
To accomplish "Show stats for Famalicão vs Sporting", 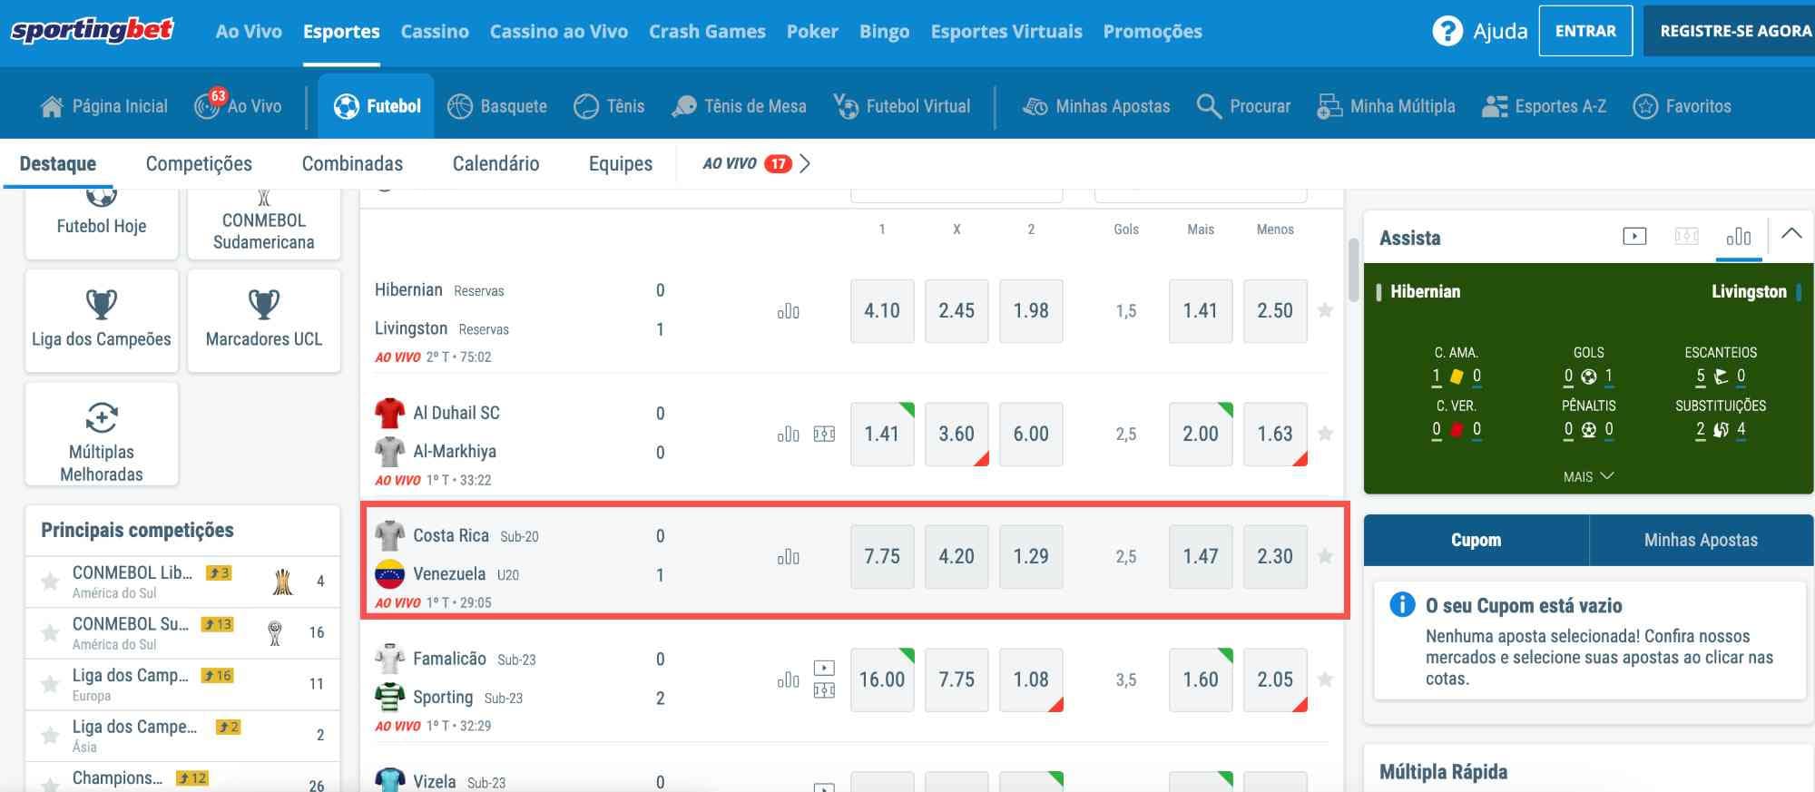I will [x=788, y=680].
